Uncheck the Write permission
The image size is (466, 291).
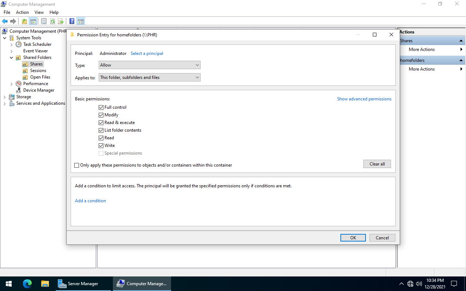(101, 145)
